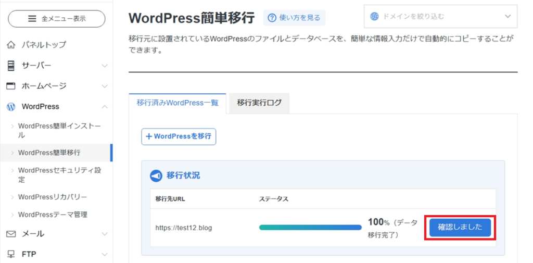Click the 100% migration progress bar
Image resolution: width=533 pixels, height=263 pixels.
pos(310,228)
